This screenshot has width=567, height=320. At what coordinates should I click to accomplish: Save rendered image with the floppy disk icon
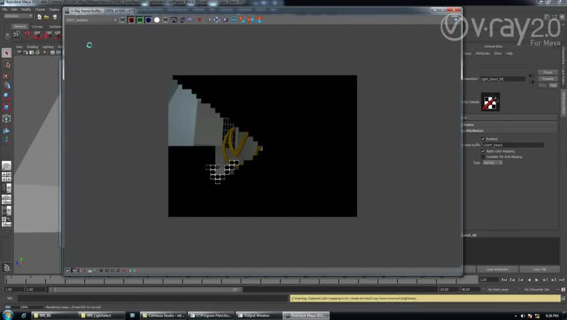point(174,20)
